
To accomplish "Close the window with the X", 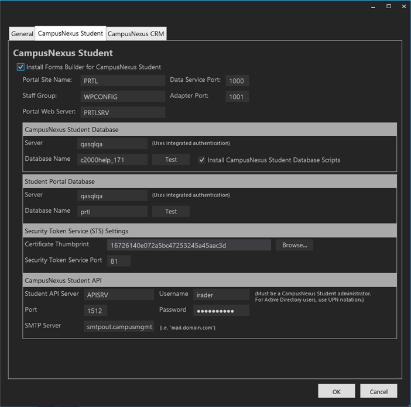I will point(404,6).
